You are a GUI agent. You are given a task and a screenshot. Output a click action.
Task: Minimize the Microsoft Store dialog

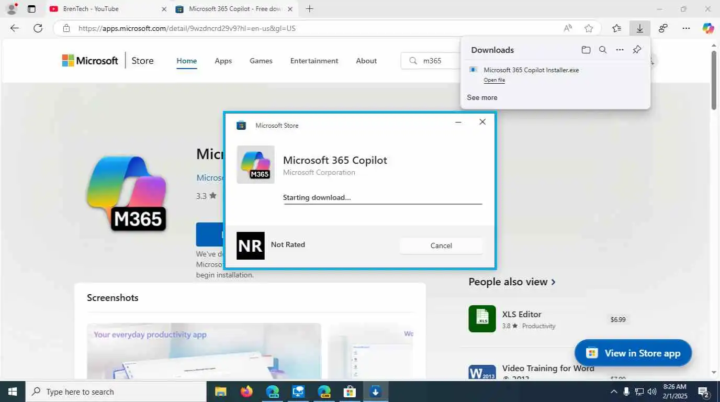pyautogui.click(x=458, y=122)
